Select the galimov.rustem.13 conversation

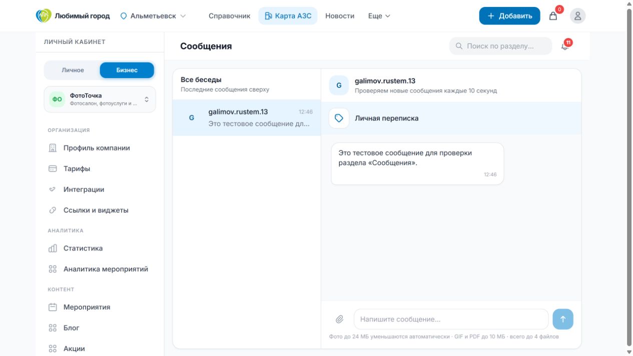[x=247, y=117]
